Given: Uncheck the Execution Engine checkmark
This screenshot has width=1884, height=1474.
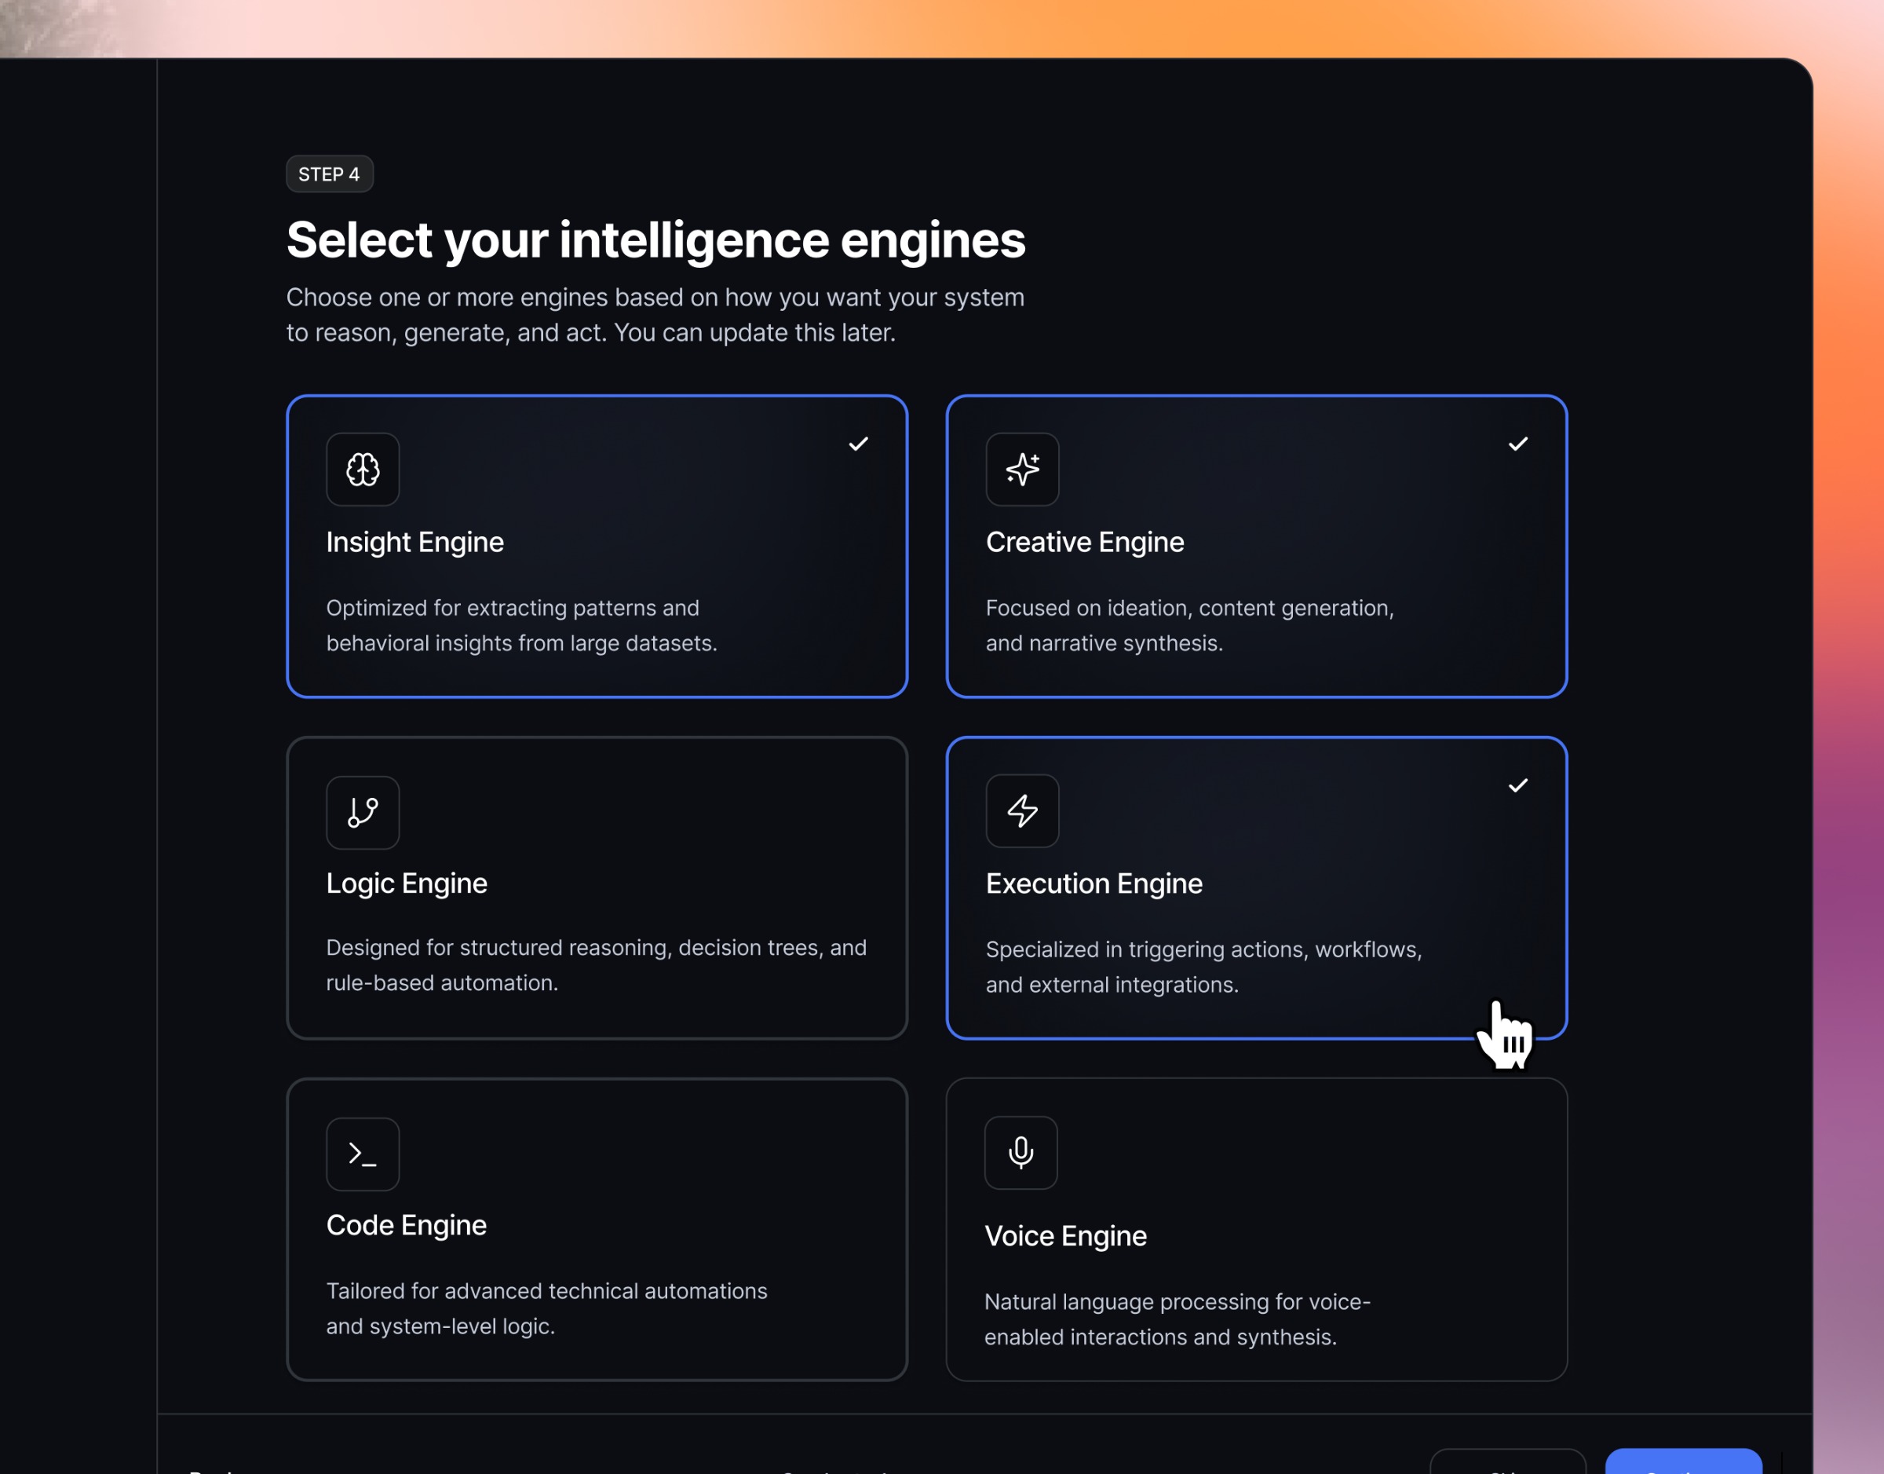Looking at the screenshot, I should [x=1517, y=785].
